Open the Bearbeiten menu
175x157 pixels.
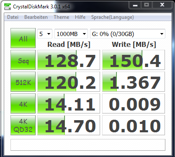pyautogui.click(x=36, y=17)
